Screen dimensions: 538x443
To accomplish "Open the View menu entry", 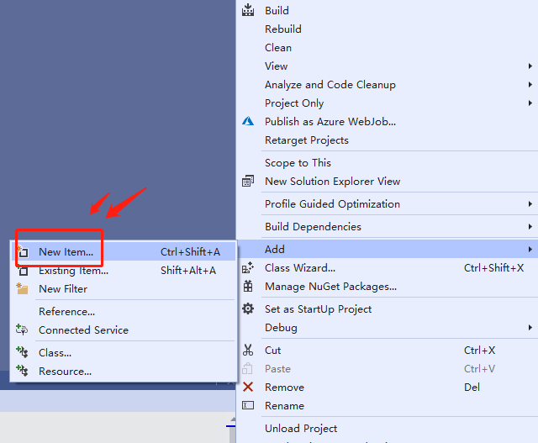I will click(x=388, y=66).
